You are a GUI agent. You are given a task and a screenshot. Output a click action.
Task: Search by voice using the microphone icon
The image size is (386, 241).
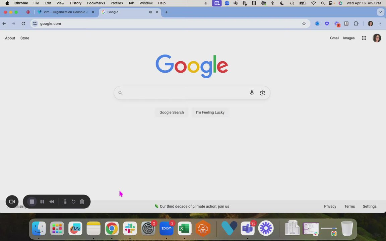(252, 93)
